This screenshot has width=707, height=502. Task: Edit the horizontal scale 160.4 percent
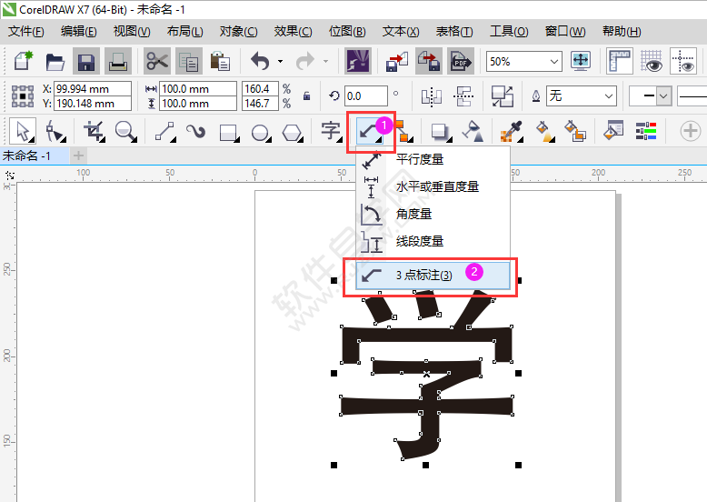[260, 89]
